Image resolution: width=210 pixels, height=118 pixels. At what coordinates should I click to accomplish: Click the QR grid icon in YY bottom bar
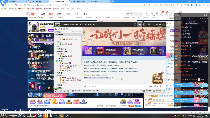154,90
